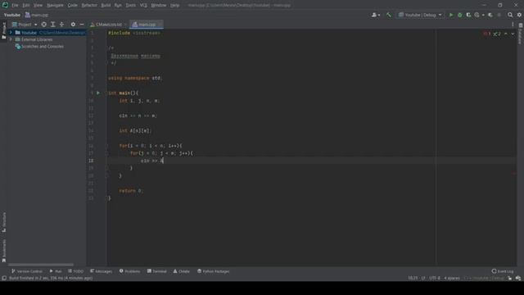The width and height of the screenshot is (524, 295).
Task: Click the Build hammer icon
Action: click(389, 15)
